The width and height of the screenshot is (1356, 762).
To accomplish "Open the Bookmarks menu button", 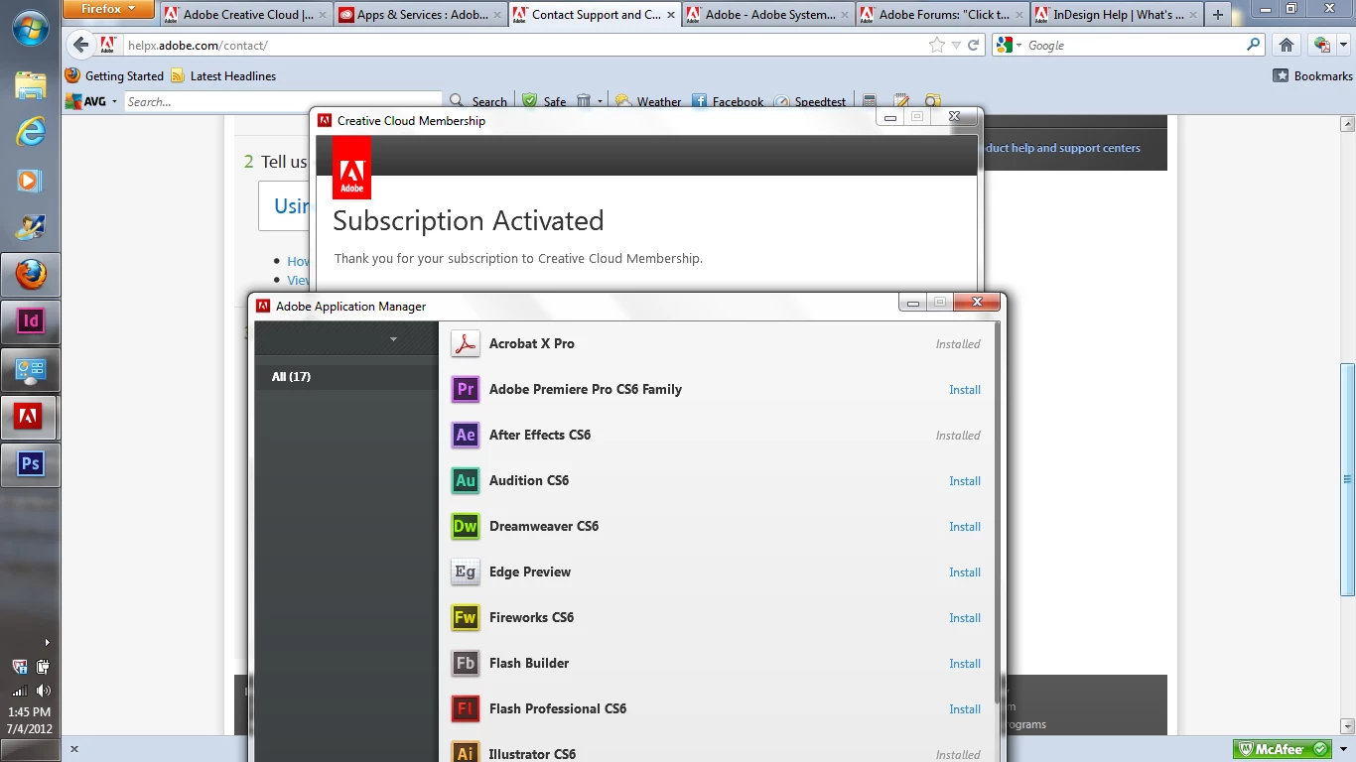I will coord(1313,75).
